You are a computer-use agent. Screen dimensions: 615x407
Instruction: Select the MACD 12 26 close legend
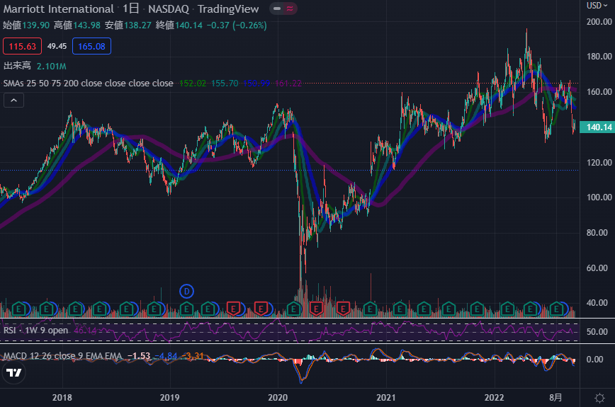(63, 356)
